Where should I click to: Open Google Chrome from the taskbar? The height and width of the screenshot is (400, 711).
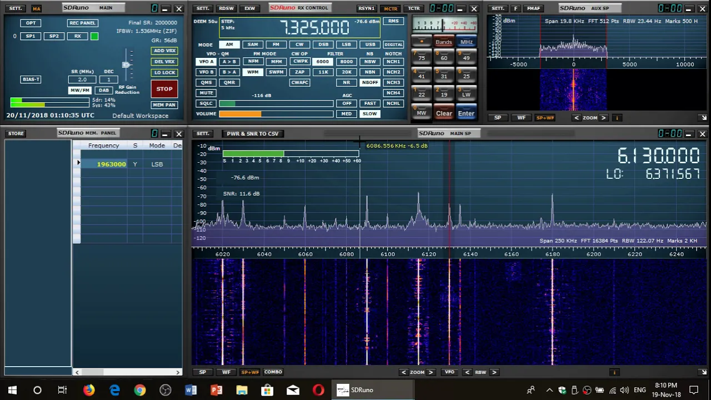point(139,390)
